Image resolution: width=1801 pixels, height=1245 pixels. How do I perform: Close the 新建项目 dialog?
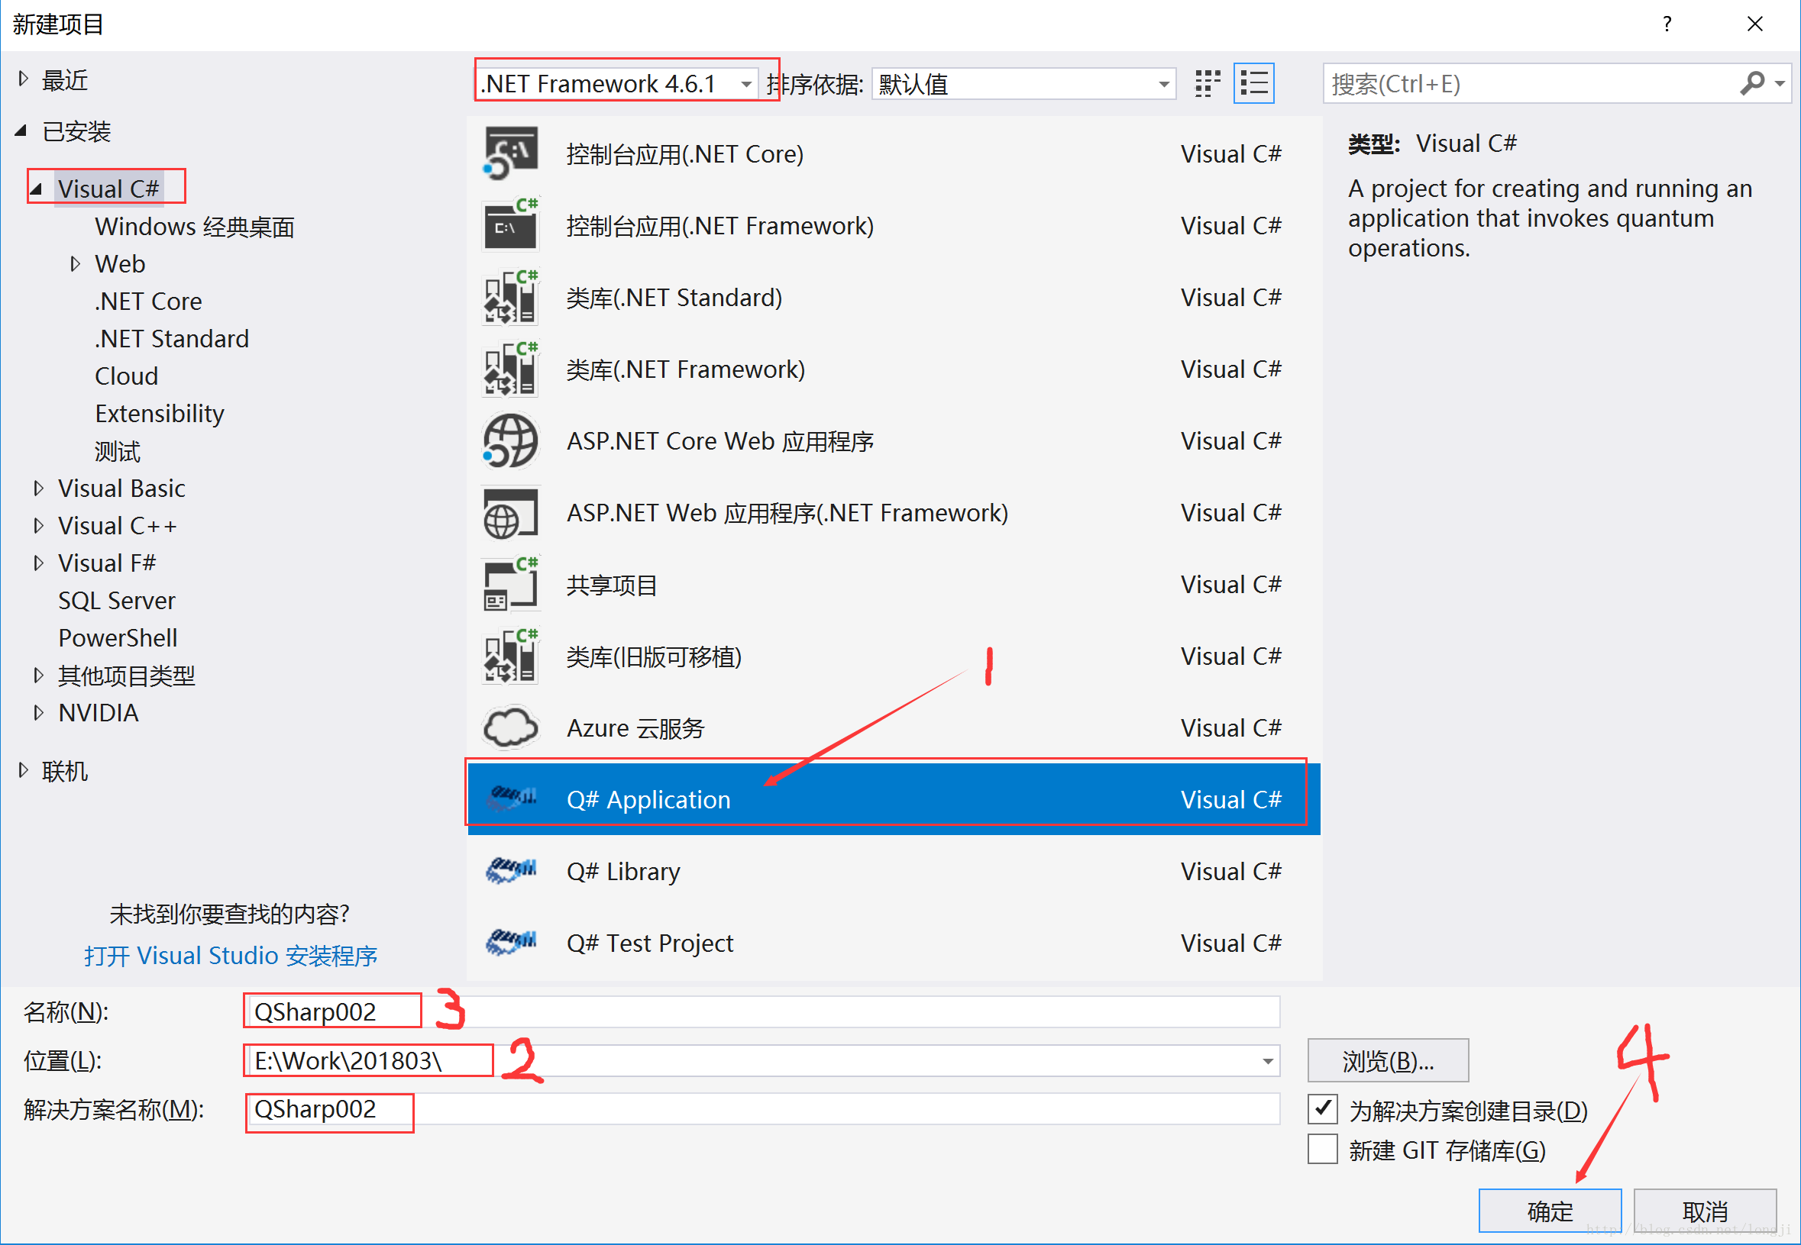pyautogui.click(x=1754, y=24)
